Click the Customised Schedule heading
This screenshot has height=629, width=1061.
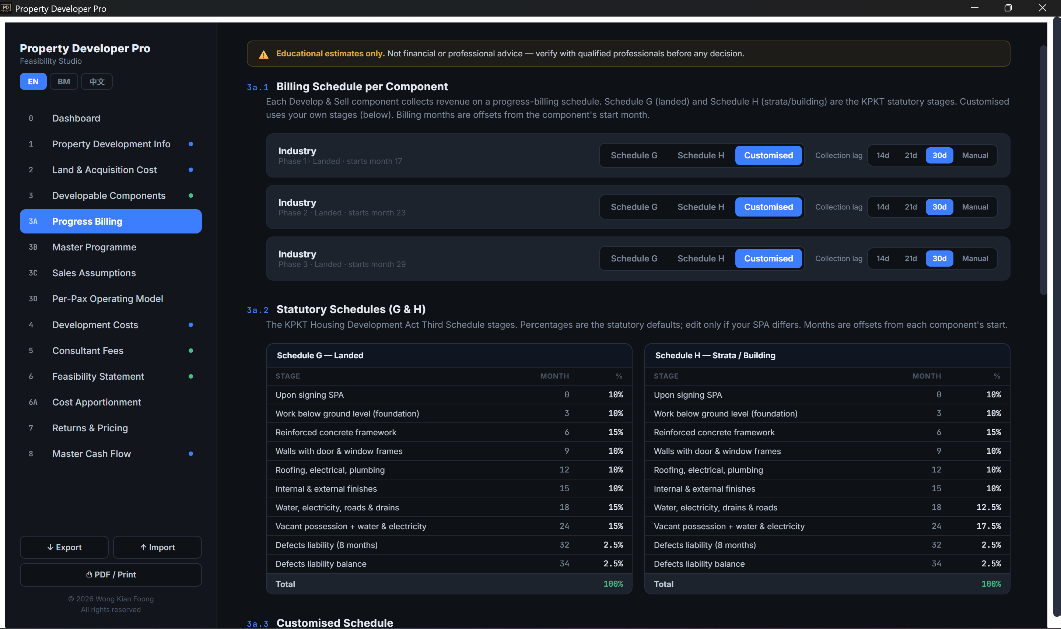coord(335,623)
